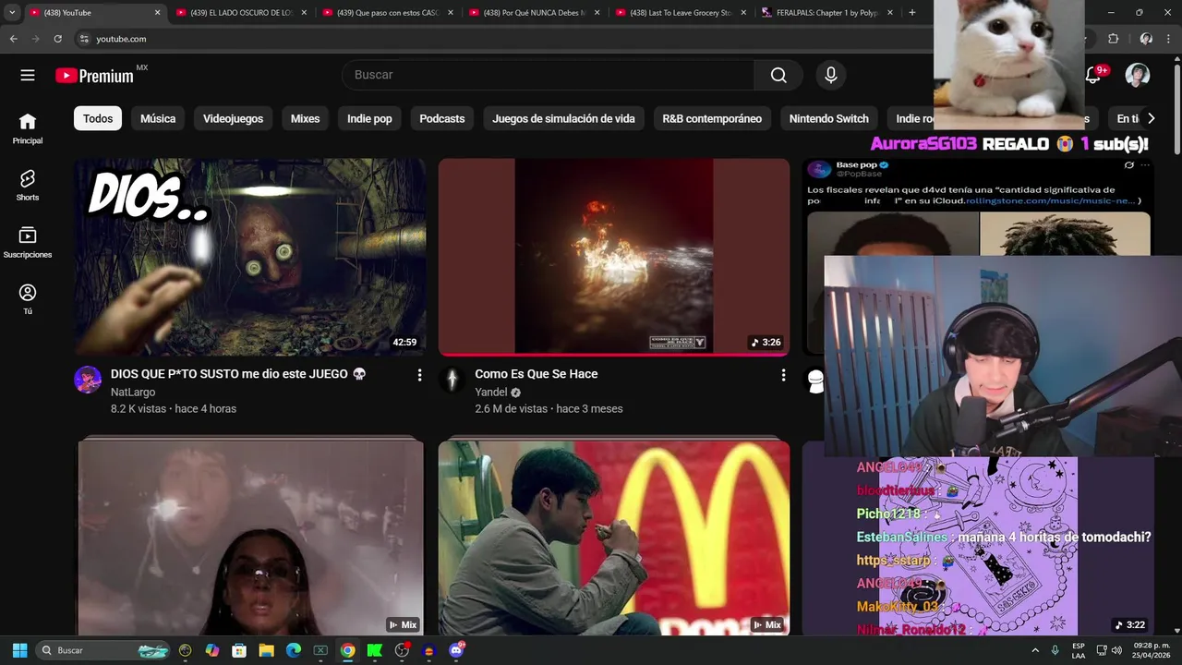The width and height of the screenshot is (1182, 665).
Task: Open Suscripciones in the sidebar
Action: click(x=28, y=243)
